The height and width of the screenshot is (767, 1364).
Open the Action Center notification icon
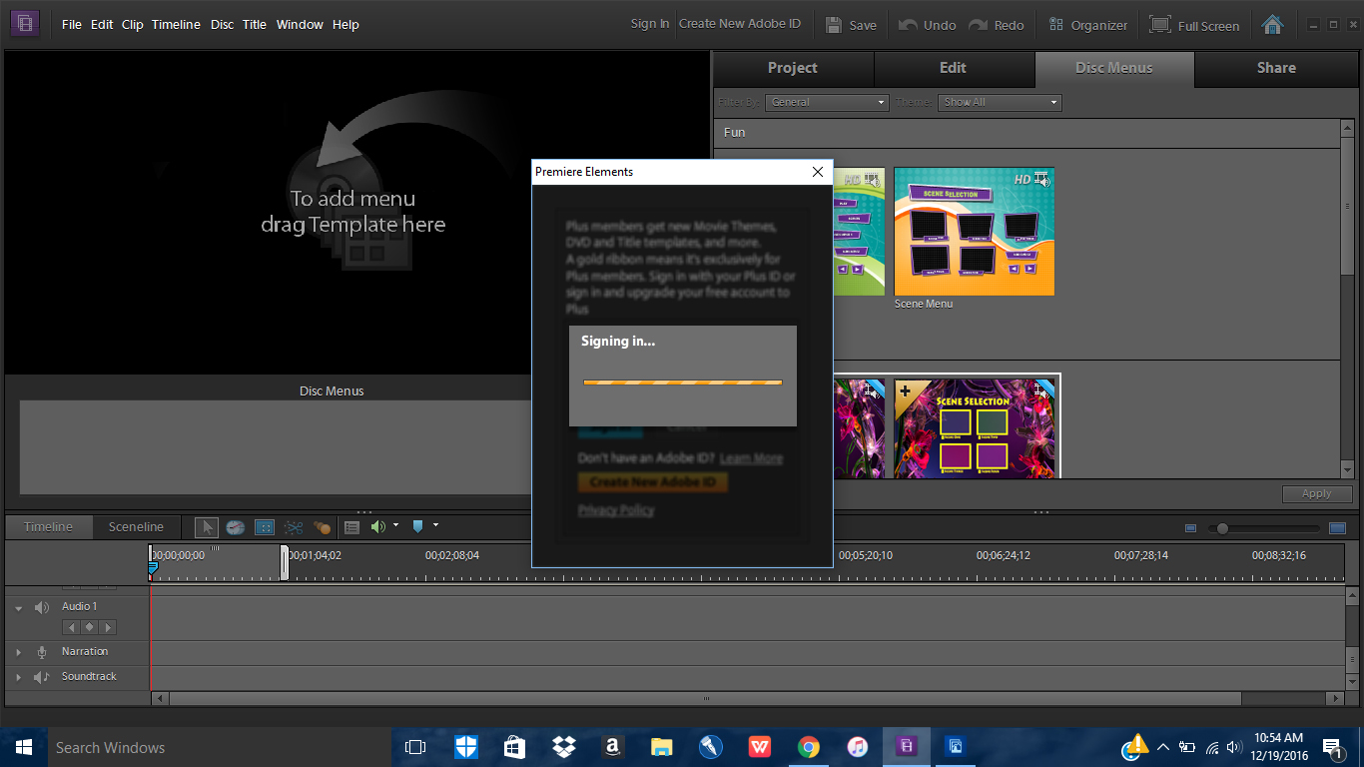1332,747
